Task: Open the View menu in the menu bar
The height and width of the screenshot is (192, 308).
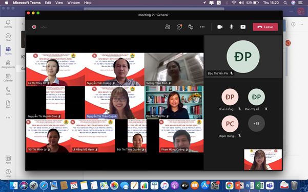Action: click(59, 3)
